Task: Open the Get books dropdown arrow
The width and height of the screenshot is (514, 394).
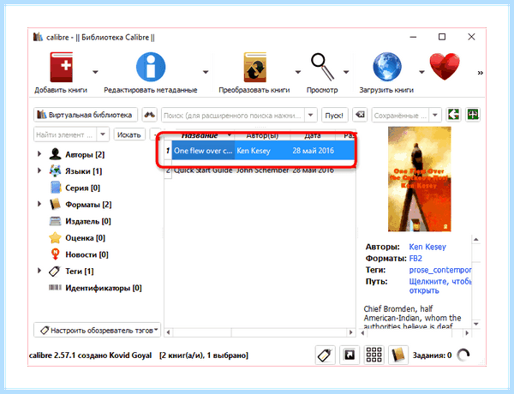Action: (421, 72)
